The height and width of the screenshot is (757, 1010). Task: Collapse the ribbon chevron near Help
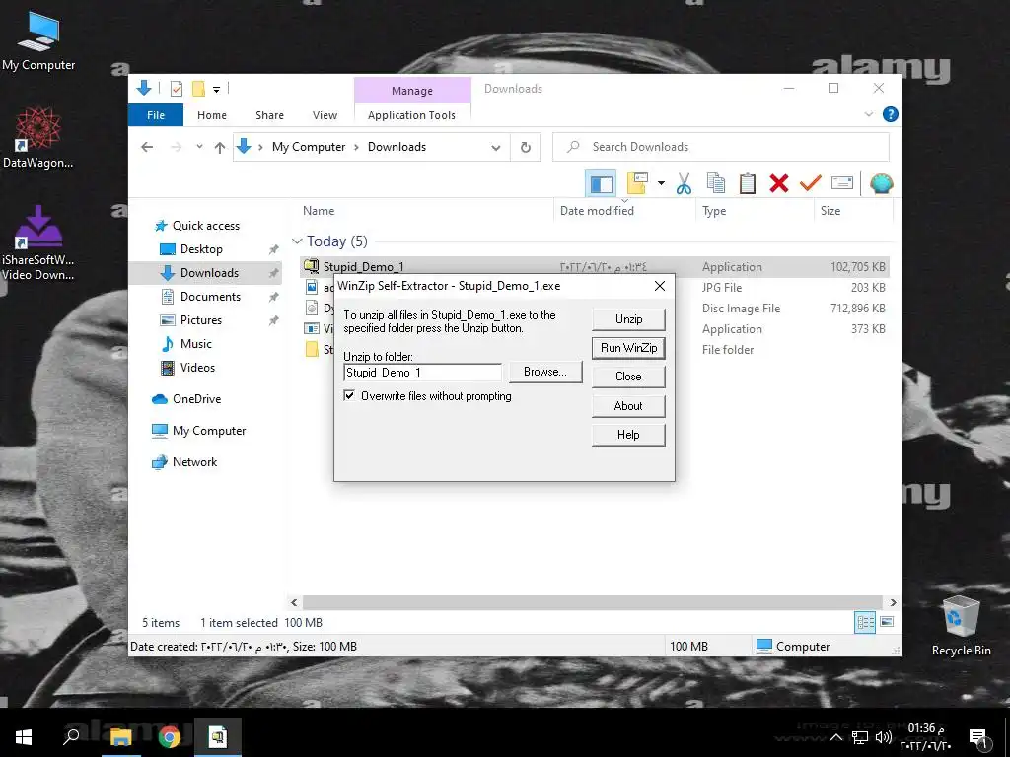(868, 114)
